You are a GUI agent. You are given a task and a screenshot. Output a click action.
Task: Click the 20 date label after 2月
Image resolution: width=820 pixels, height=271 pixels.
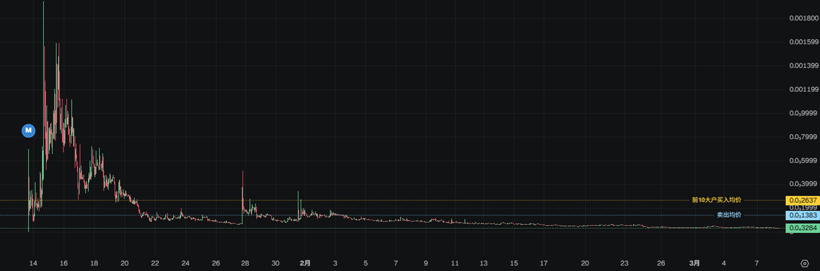(585, 263)
